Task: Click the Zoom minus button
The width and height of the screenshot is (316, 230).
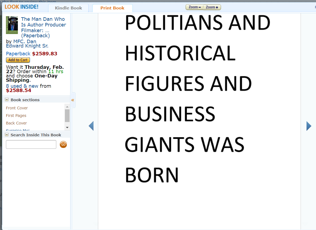Action: pyautogui.click(x=195, y=7)
